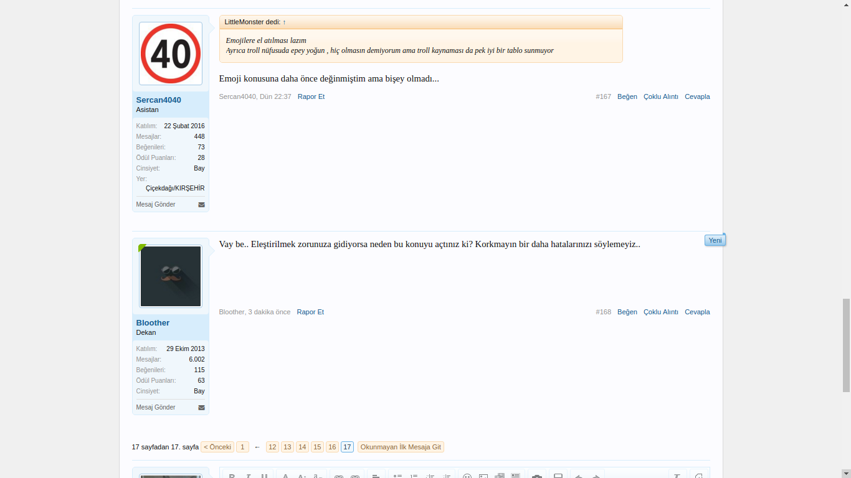The height and width of the screenshot is (478, 851).
Task: Click Mesaj Gönder under Bloother
Action: (156, 407)
